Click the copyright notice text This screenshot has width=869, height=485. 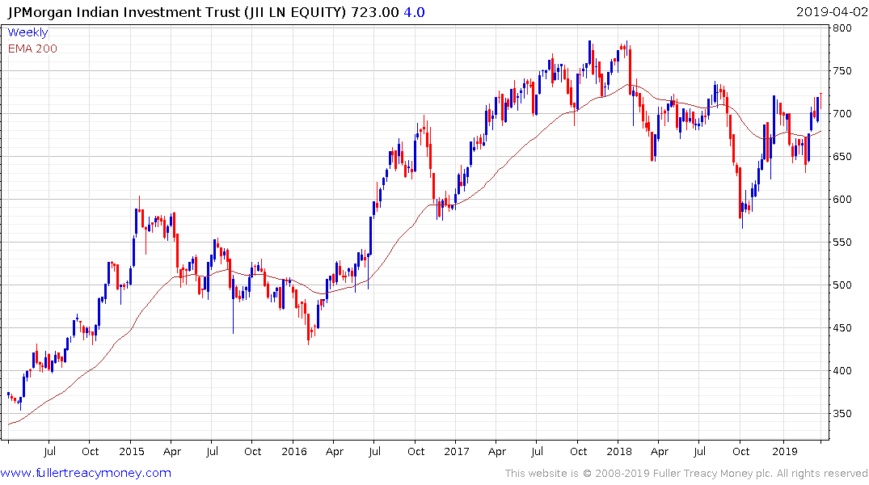pyautogui.click(x=686, y=474)
